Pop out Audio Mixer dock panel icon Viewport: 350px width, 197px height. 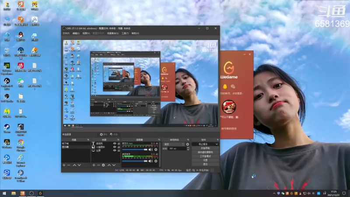[x=159, y=140]
